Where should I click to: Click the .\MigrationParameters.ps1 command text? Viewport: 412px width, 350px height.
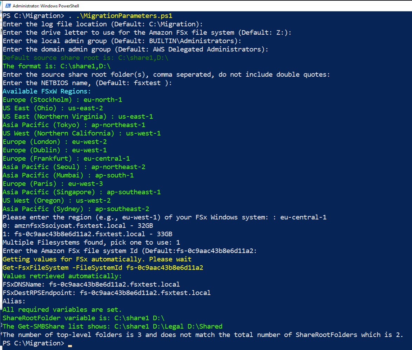click(x=124, y=16)
